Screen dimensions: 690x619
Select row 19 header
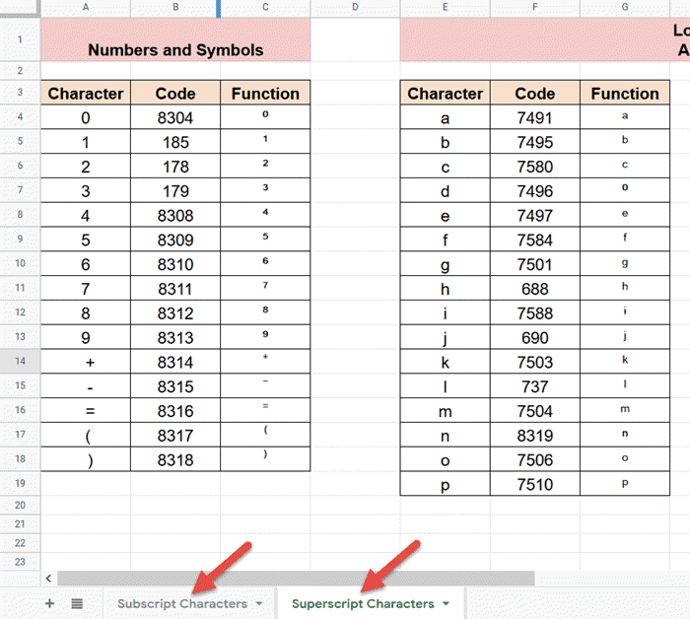tap(21, 483)
